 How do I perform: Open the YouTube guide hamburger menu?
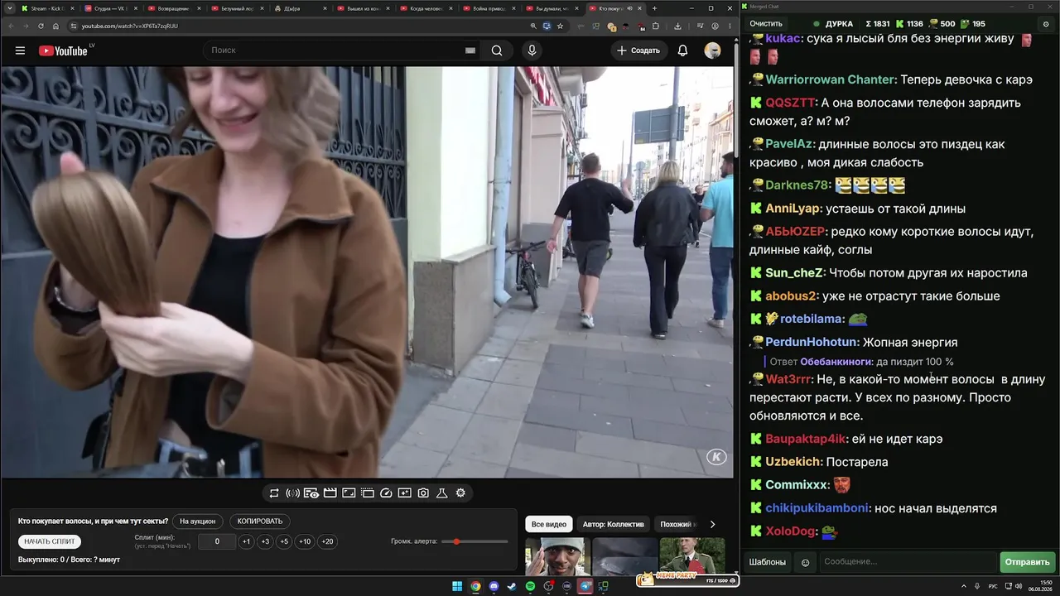[x=20, y=50]
